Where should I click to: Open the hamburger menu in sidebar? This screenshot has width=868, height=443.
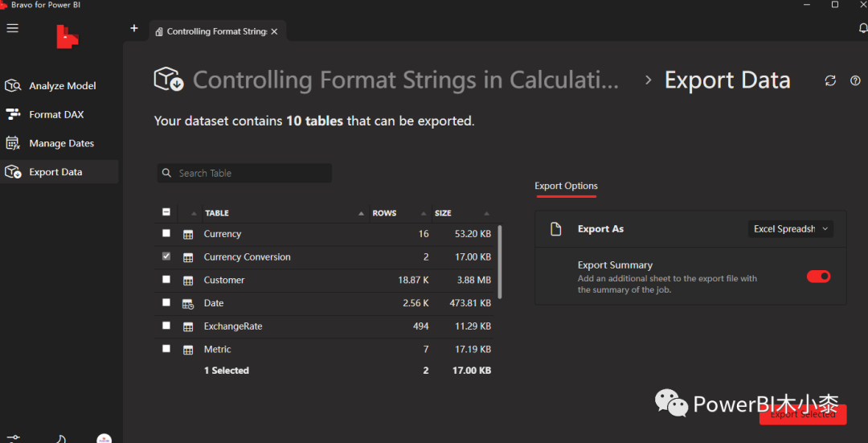(12, 28)
